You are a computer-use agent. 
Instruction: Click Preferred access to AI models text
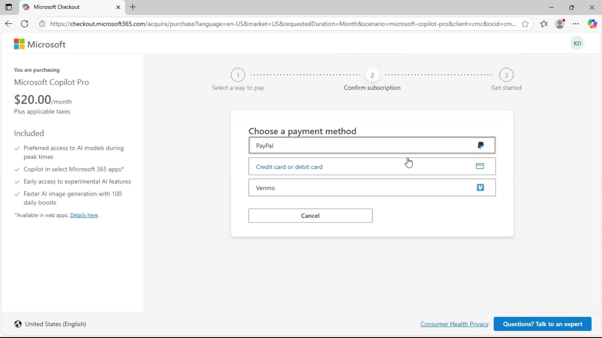[x=74, y=152]
